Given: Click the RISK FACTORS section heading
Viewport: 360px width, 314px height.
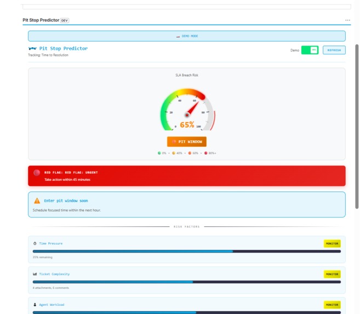Looking at the screenshot, I should point(186,226).
